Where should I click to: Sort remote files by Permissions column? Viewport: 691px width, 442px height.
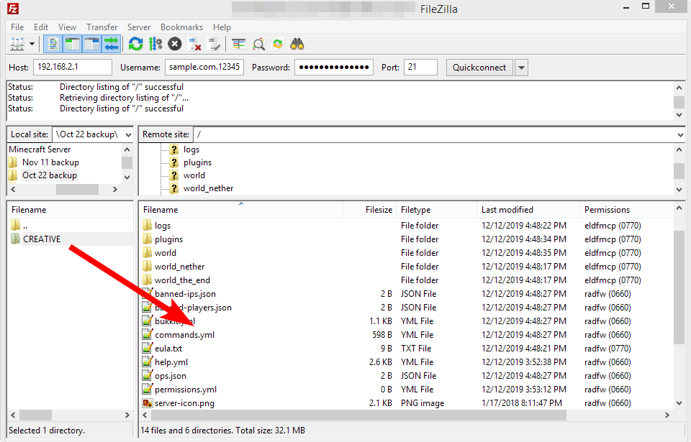627,210
